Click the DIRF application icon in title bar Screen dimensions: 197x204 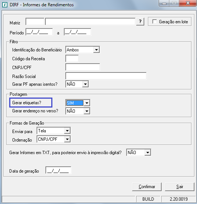coord(5,5)
